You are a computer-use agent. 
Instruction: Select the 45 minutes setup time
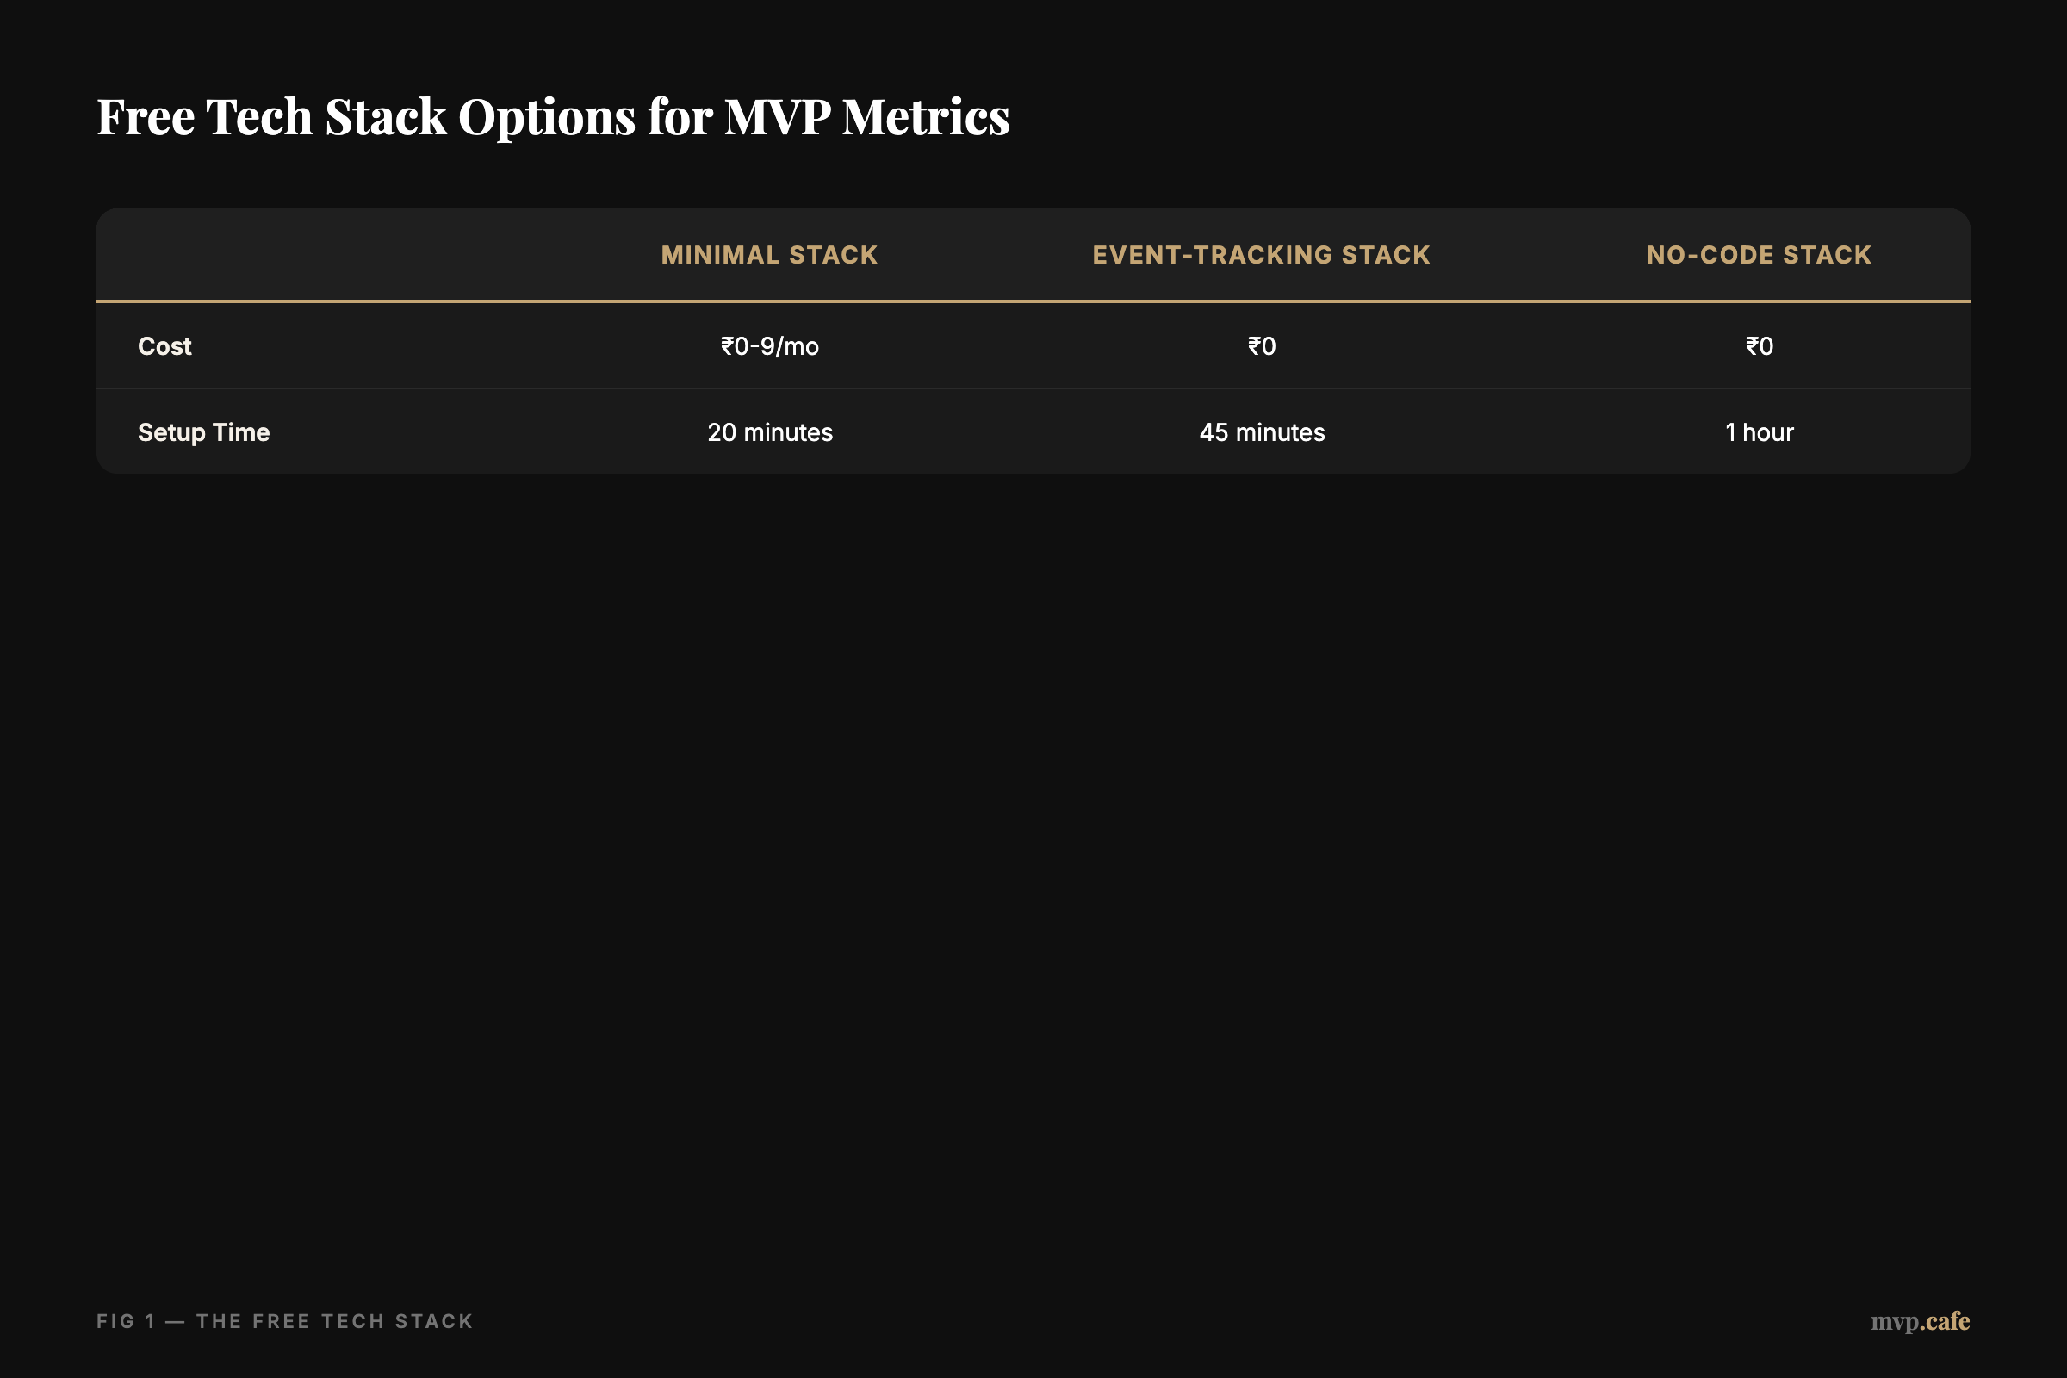point(1260,431)
